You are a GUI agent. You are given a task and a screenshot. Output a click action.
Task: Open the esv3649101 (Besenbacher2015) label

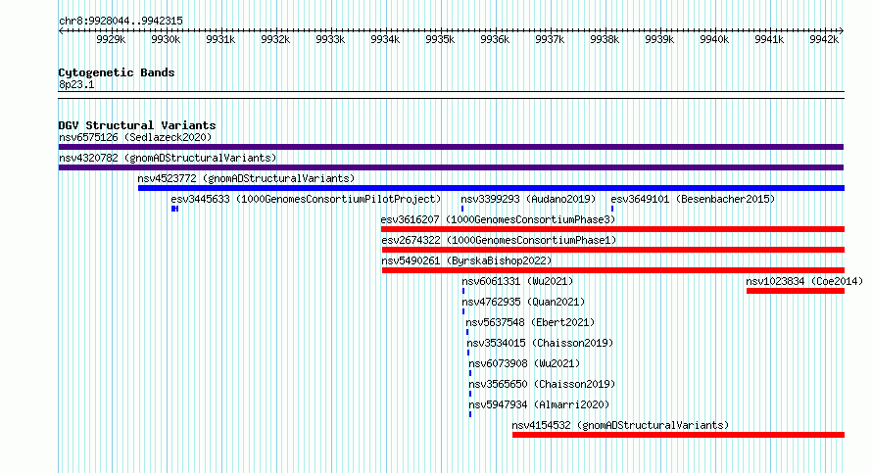[693, 199]
